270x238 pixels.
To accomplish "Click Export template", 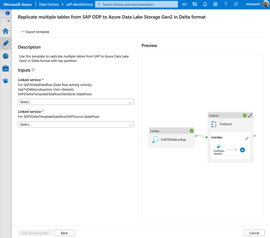I will coord(35,32).
